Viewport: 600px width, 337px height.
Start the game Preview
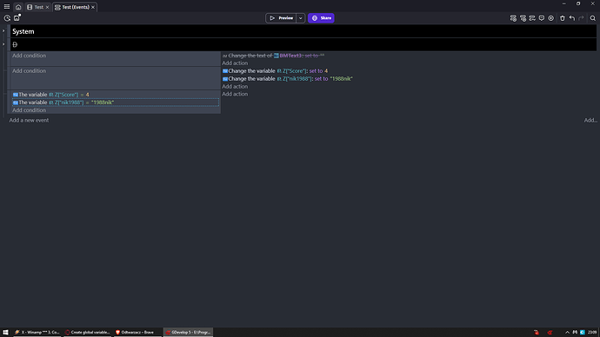281,18
